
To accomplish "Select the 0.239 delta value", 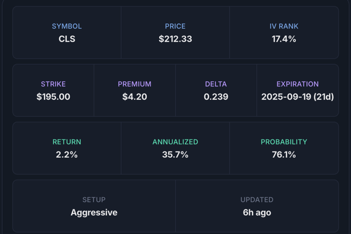I will click(216, 97).
